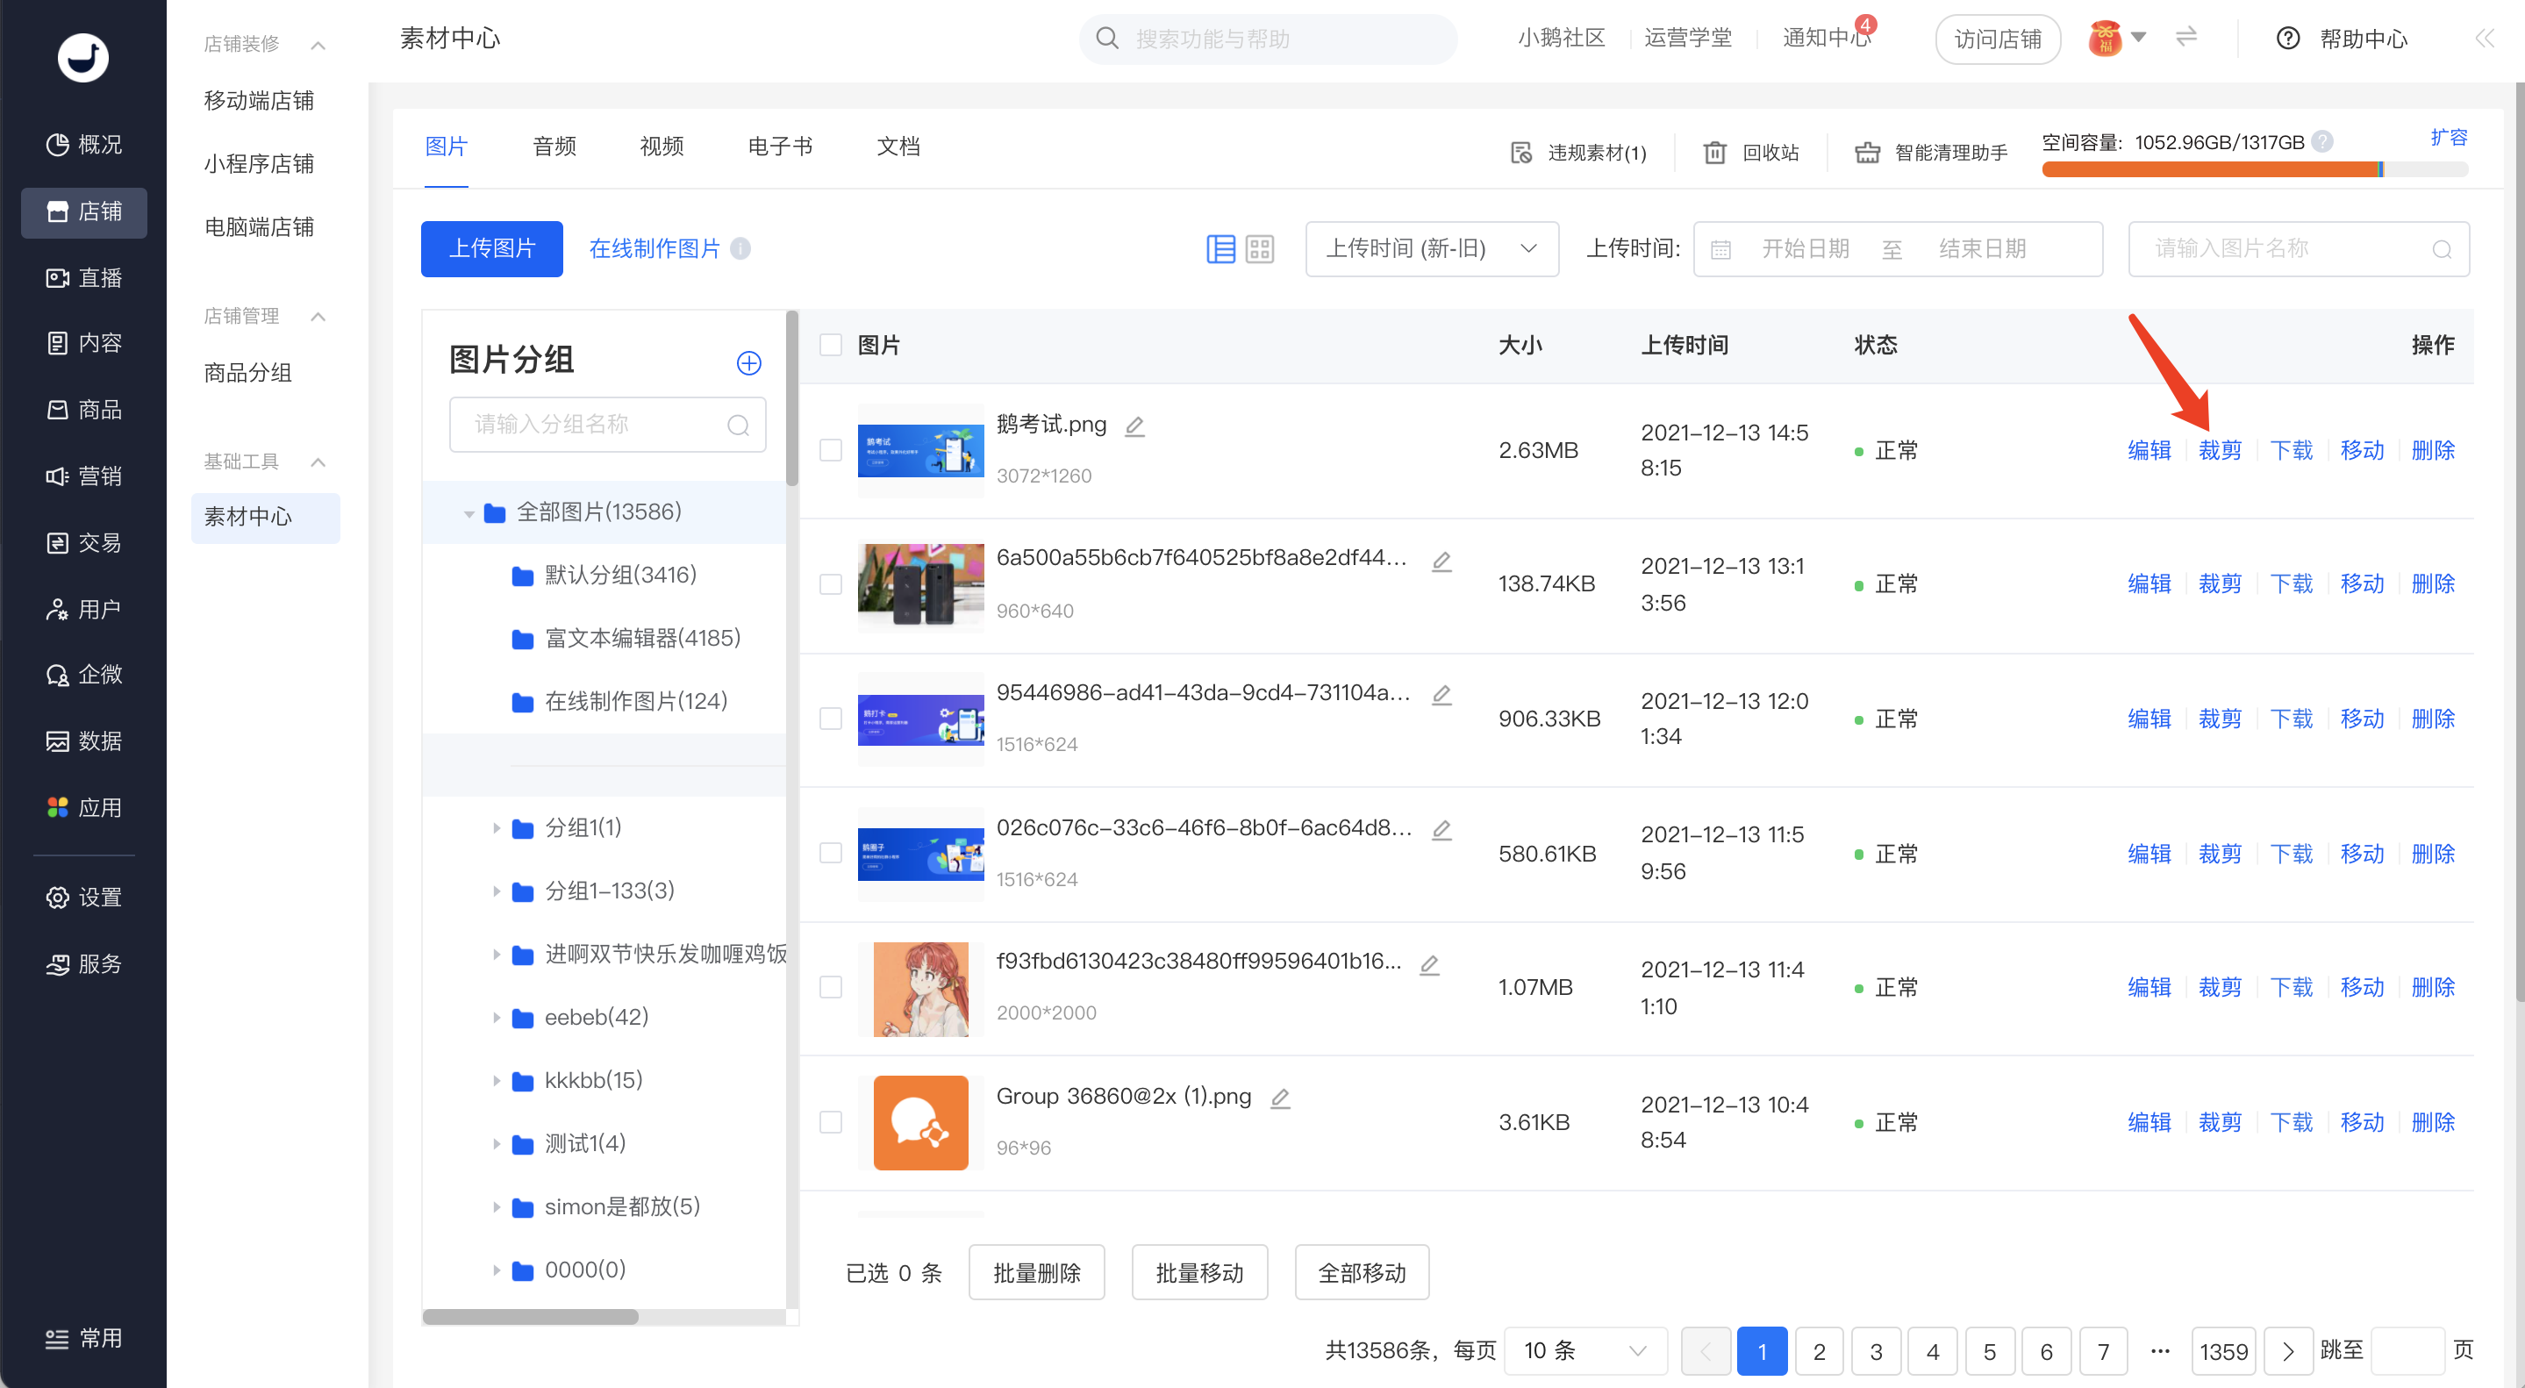Click the 开始日期 start date field
The width and height of the screenshot is (2525, 1388).
point(1806,249)
